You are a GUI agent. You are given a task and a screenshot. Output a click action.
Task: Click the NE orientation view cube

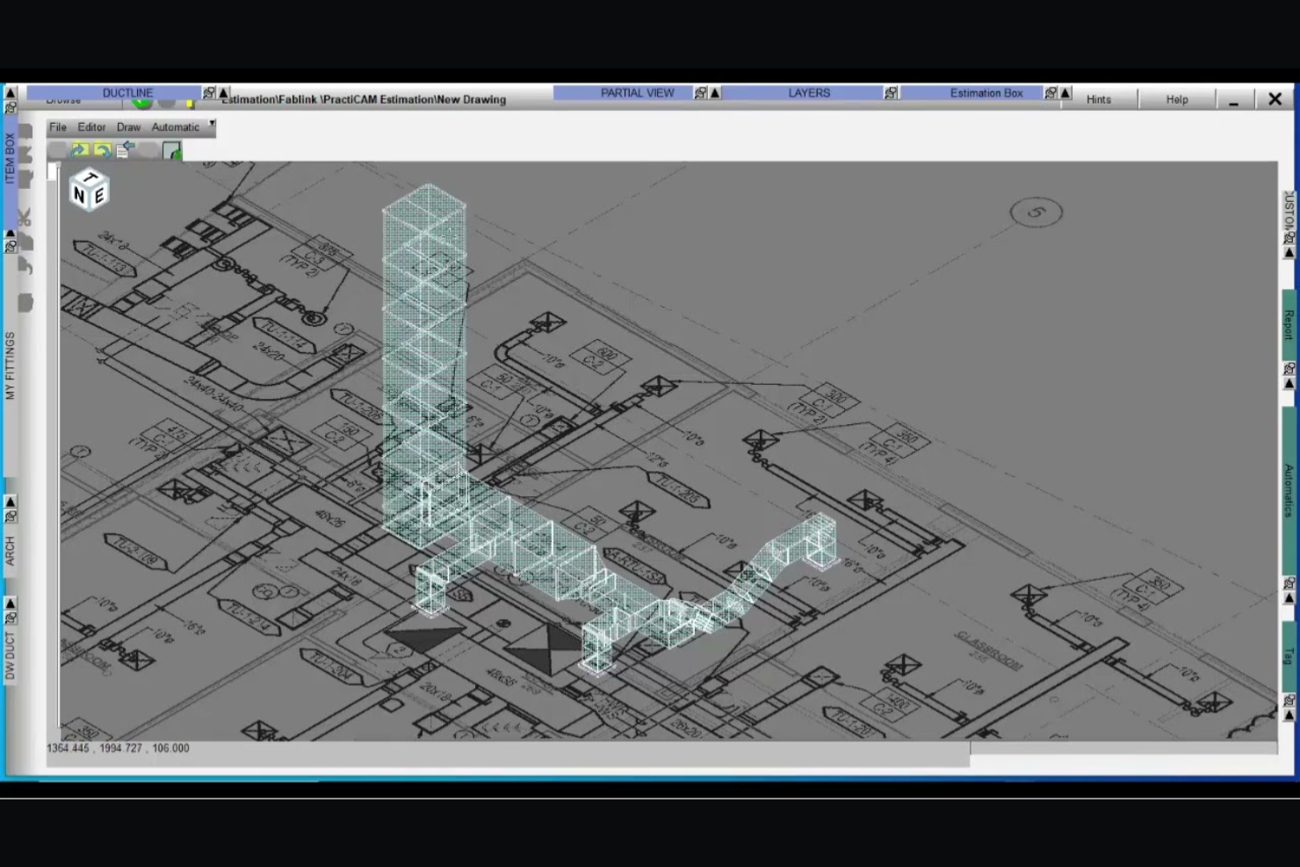pos(88,189)
